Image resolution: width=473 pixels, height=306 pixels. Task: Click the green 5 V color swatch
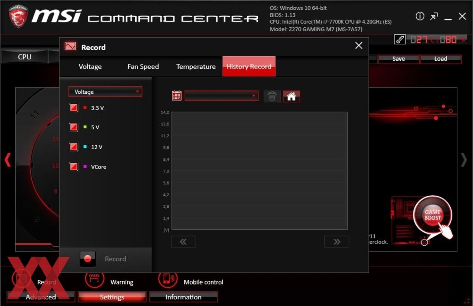[x=85, y=127]
